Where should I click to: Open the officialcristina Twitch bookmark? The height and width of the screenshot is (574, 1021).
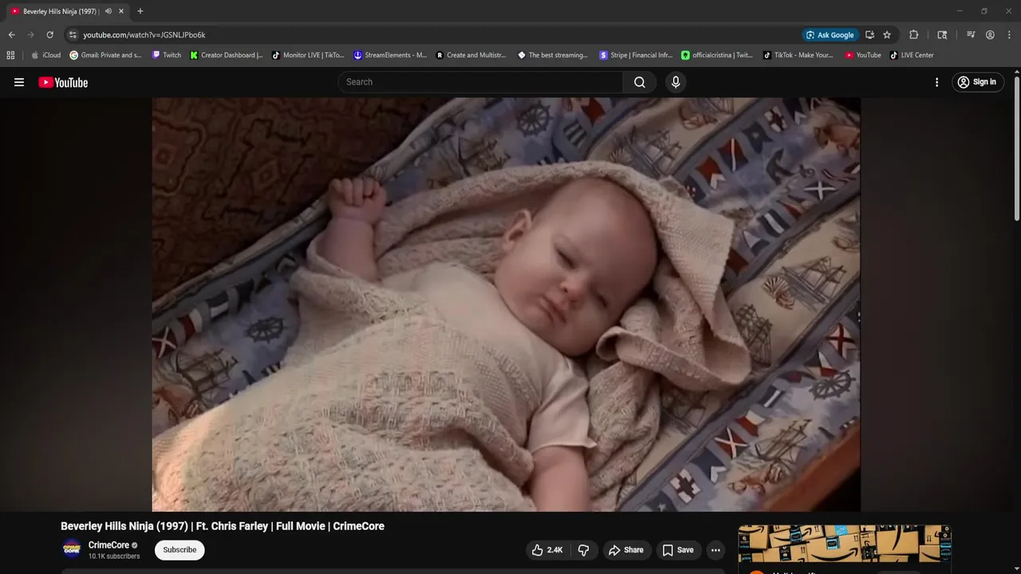click(717, 55)
